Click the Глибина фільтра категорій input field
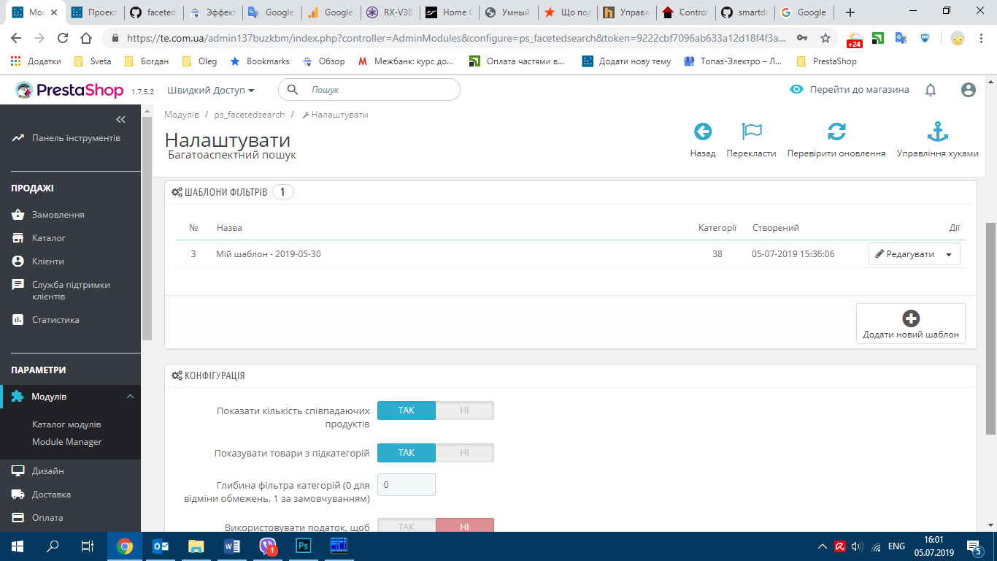 coord(407,484)
